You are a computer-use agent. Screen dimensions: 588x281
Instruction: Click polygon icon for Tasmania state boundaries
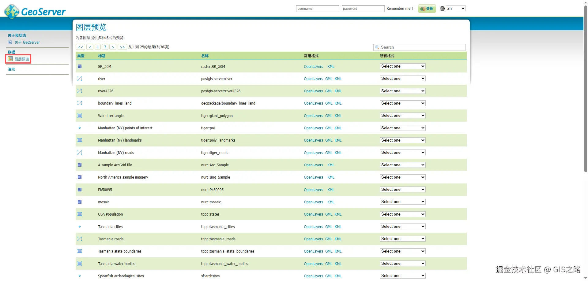80,251
